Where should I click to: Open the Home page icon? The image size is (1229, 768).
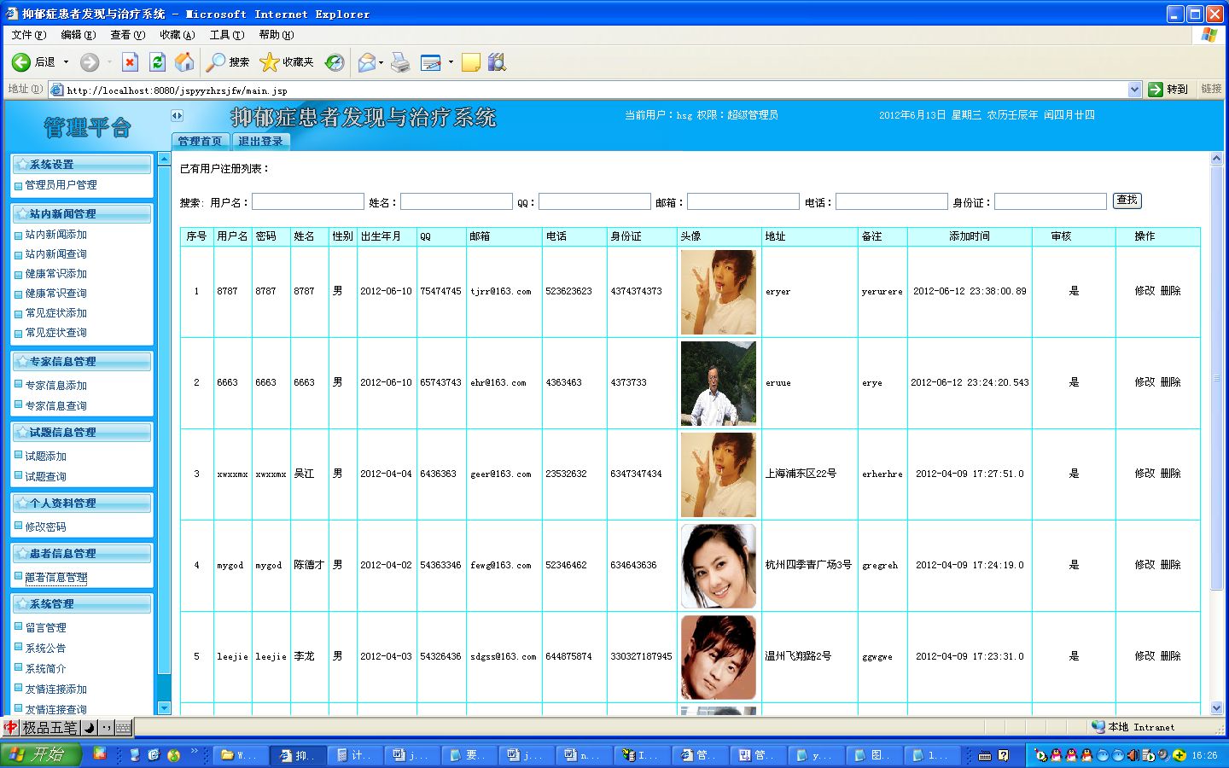pos(184,62)
